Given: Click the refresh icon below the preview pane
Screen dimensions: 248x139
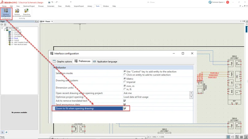Looking at the screenshot, I should click(x=6, y=132).
